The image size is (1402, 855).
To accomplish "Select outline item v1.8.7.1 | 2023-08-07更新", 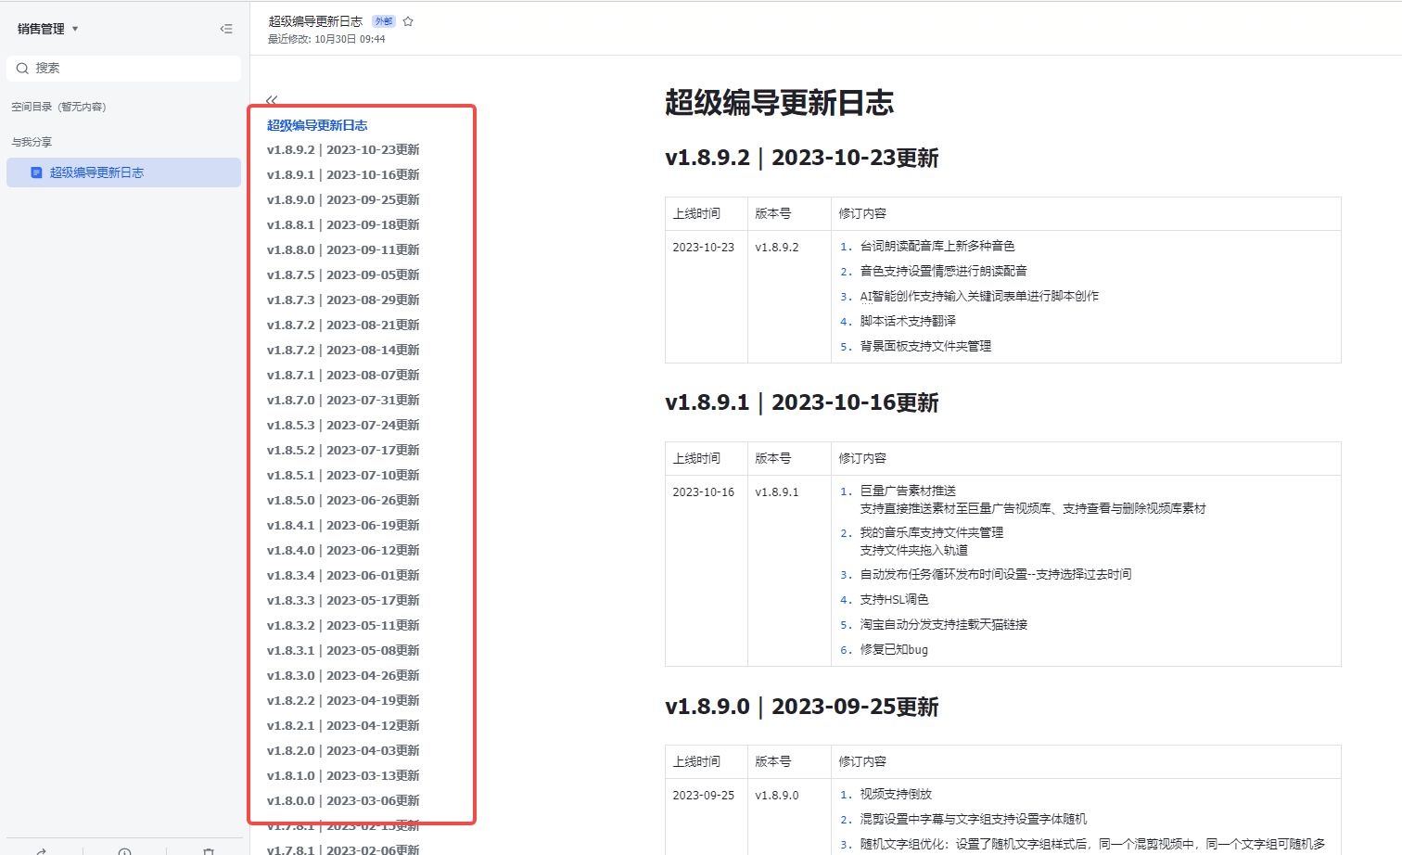I will click(343, 375).
